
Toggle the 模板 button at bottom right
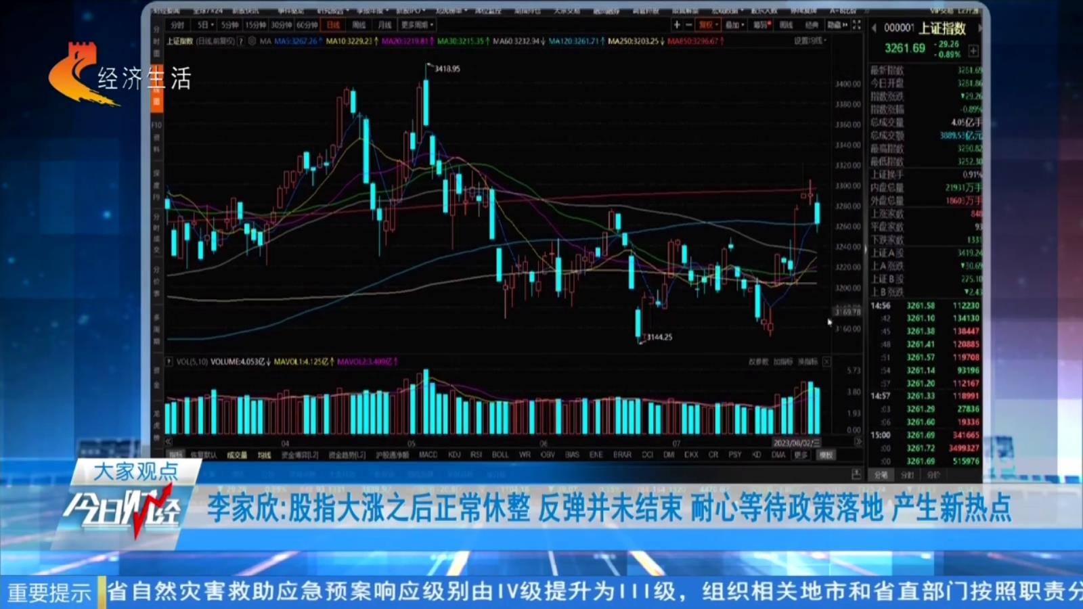[x=826, y=455]
